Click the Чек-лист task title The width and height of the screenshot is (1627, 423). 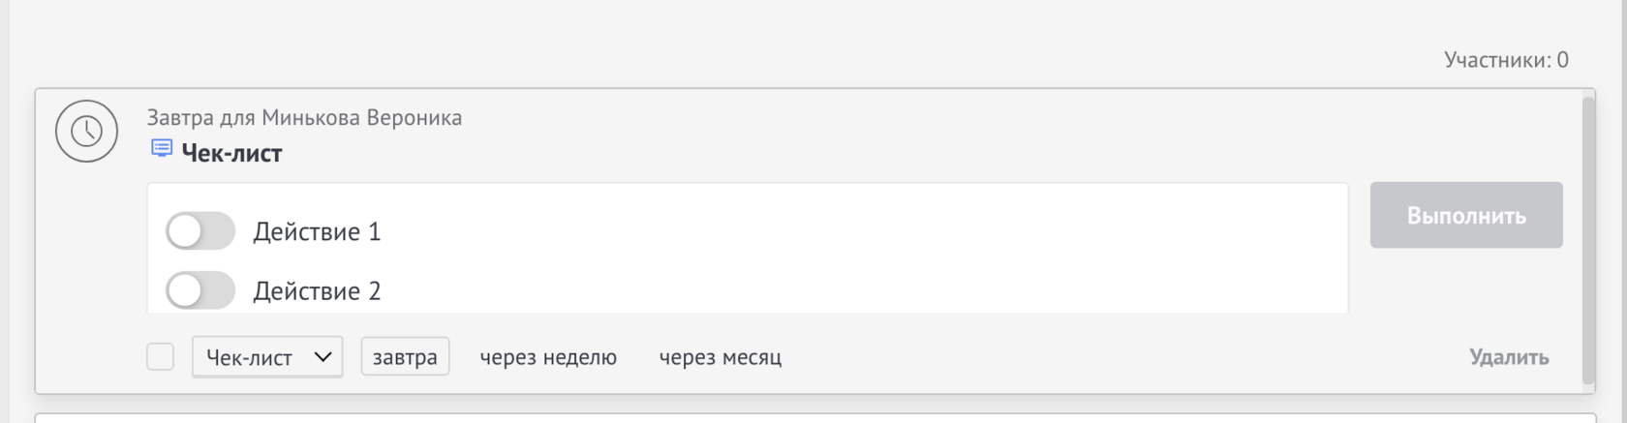231,153
